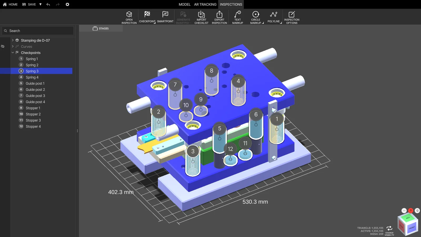Expand the Stamping die D-07 node
421x237 pixels.
click(x=13, y=40)
